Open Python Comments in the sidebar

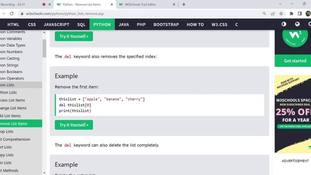(x=21, y=32)
